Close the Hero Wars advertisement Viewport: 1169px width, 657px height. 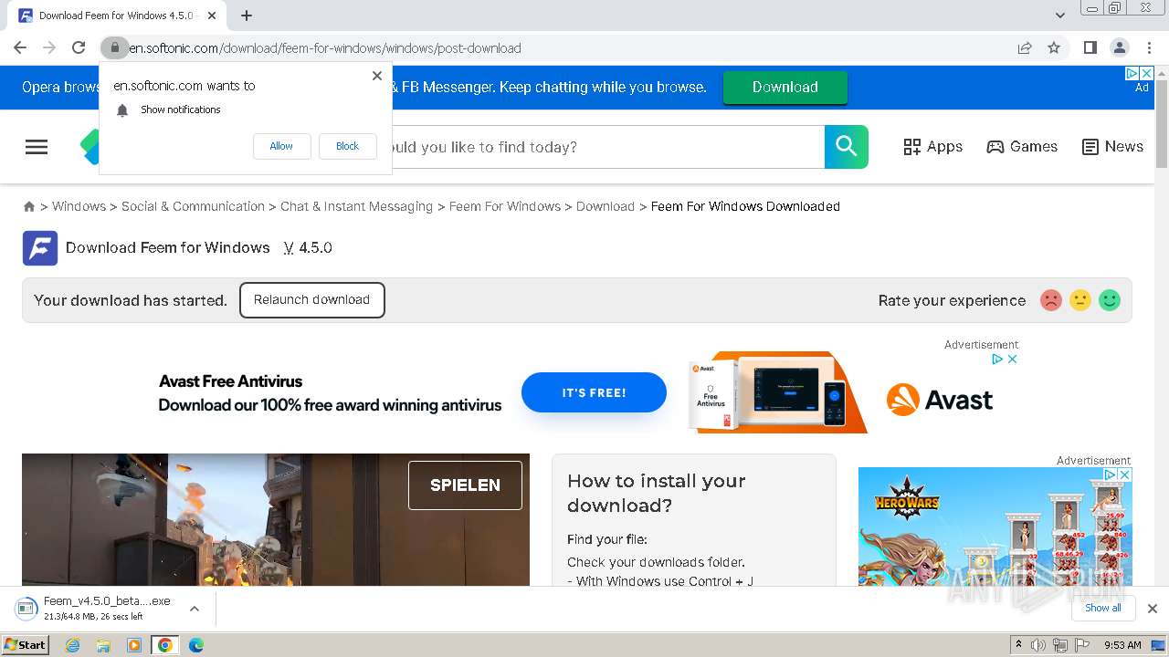[1125, 474]
